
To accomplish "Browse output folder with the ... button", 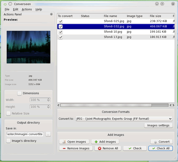I will pos(48,134).
